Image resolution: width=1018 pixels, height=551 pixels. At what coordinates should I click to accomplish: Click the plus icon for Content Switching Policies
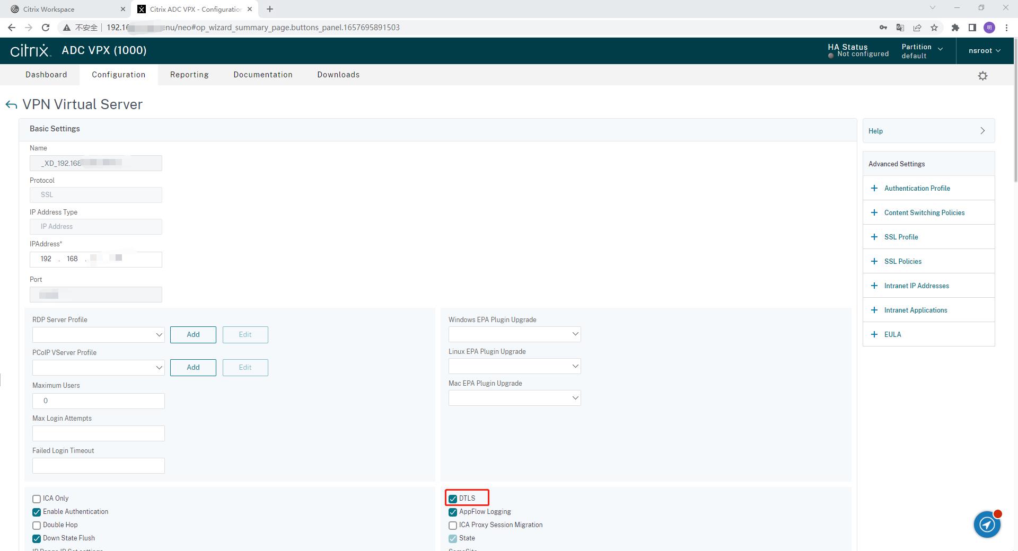pyautogui.click(x=874, y=212)
